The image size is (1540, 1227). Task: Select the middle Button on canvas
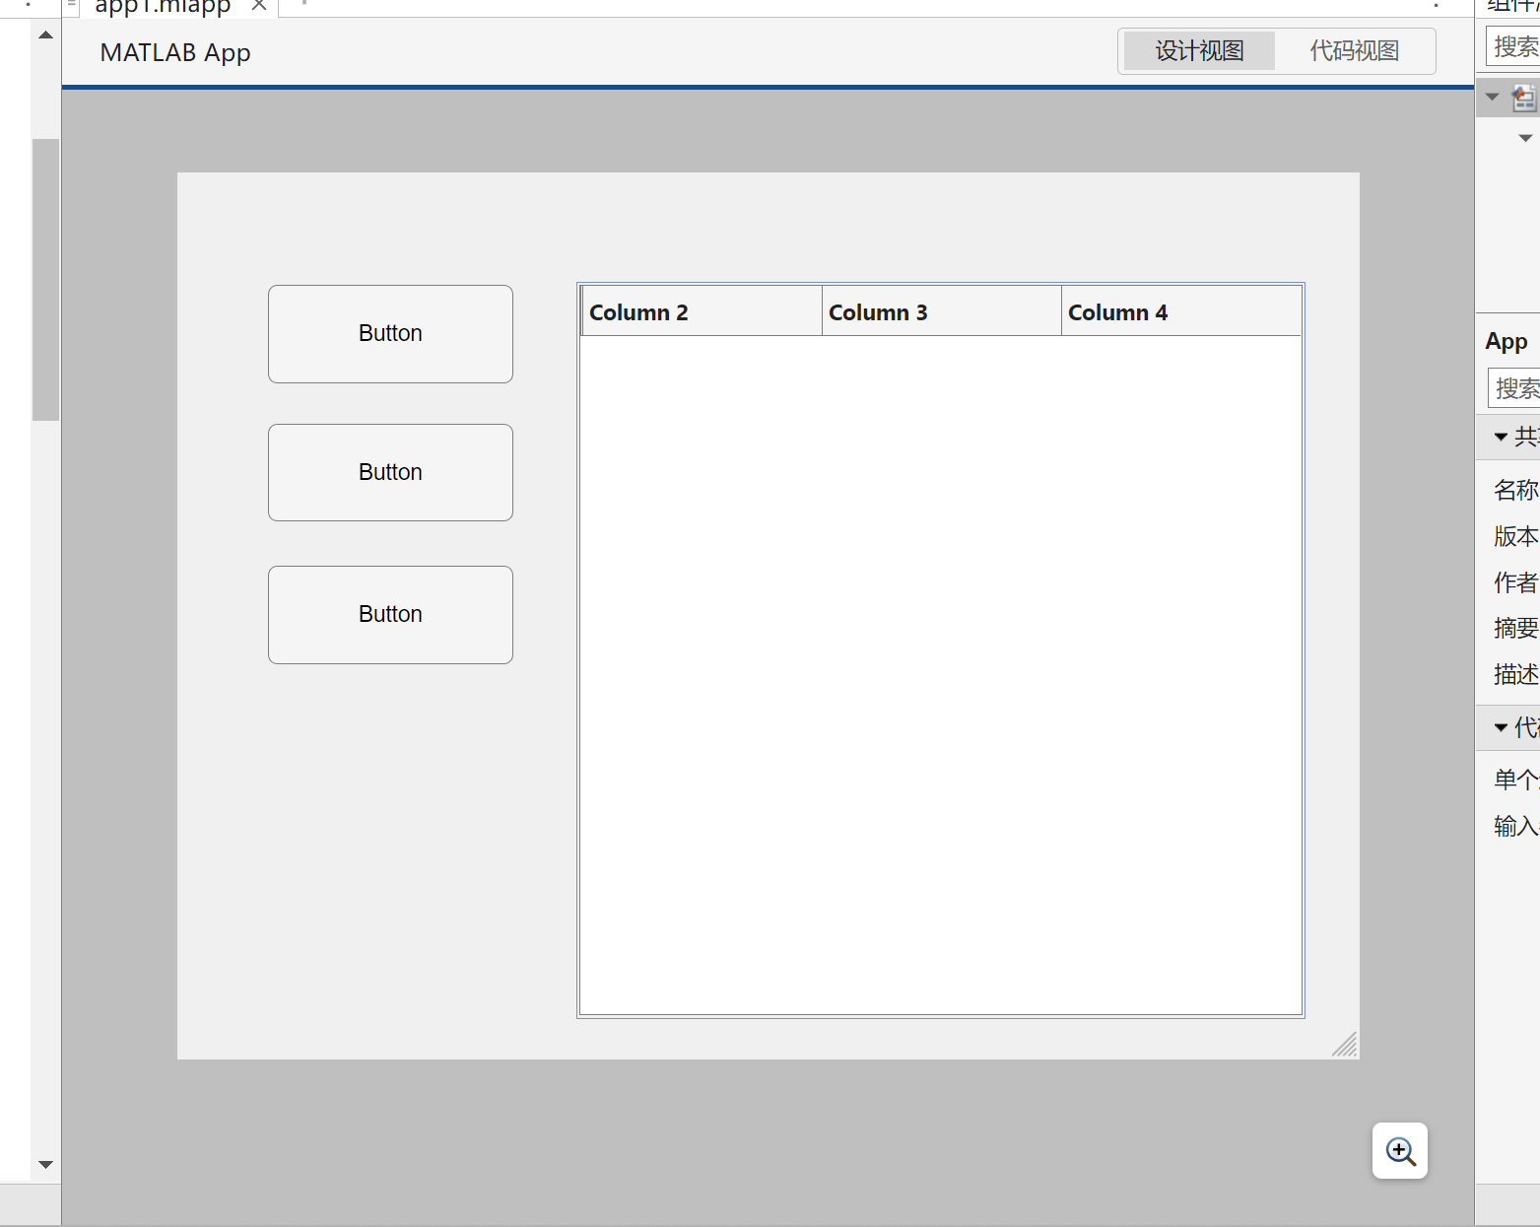point(390,472)
